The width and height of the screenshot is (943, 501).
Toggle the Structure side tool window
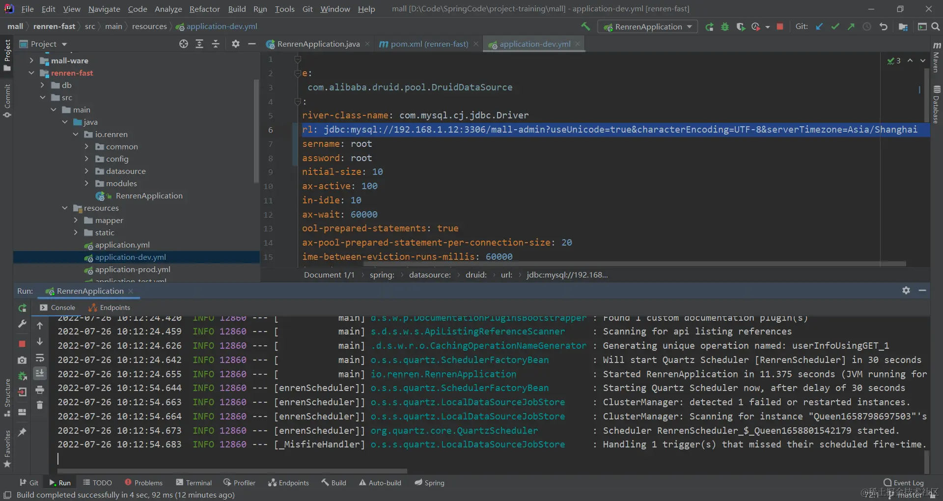click(x=7, y=397)
